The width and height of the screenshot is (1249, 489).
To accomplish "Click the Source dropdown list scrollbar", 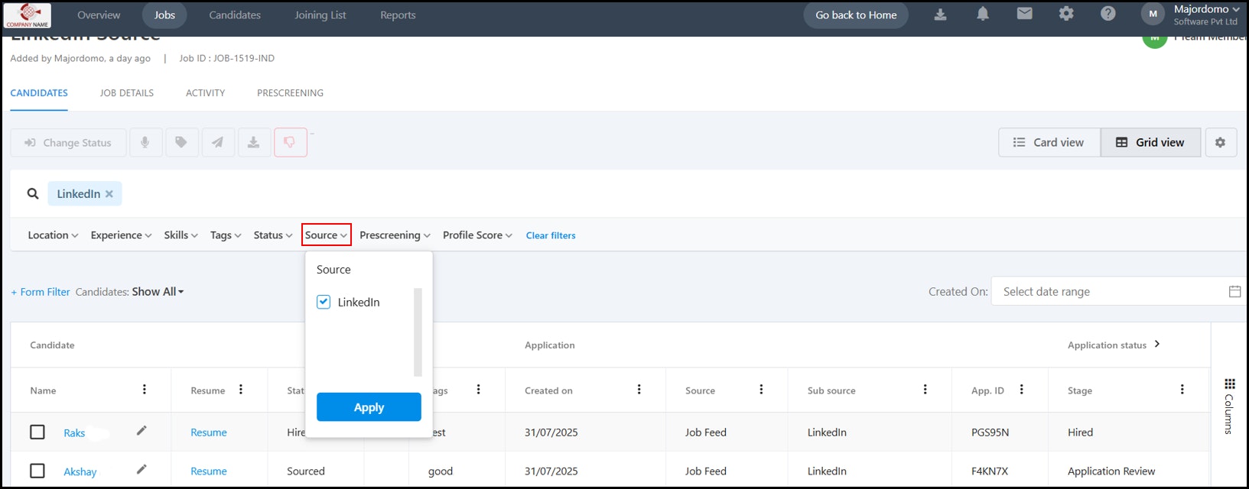I will (x=418, y=332).
